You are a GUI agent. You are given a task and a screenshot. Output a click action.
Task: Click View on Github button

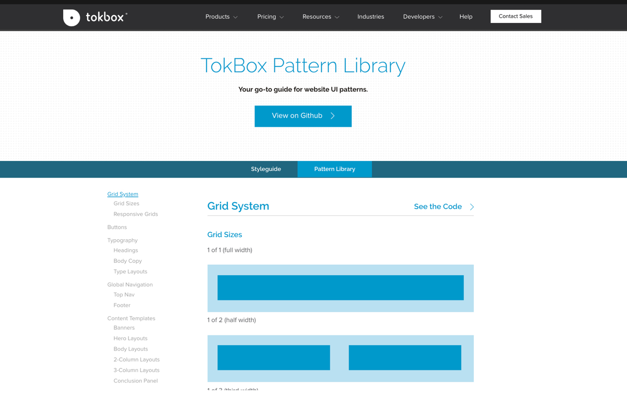303,116
